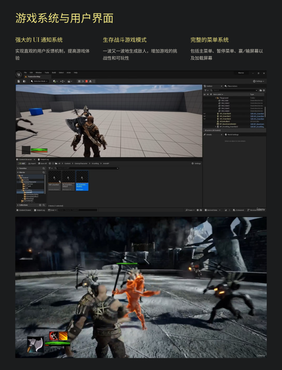This screenshot has width=282, height=370.
Task: Select BP_BaseGameMode0 in the Outliner
Action: [226, 124]
